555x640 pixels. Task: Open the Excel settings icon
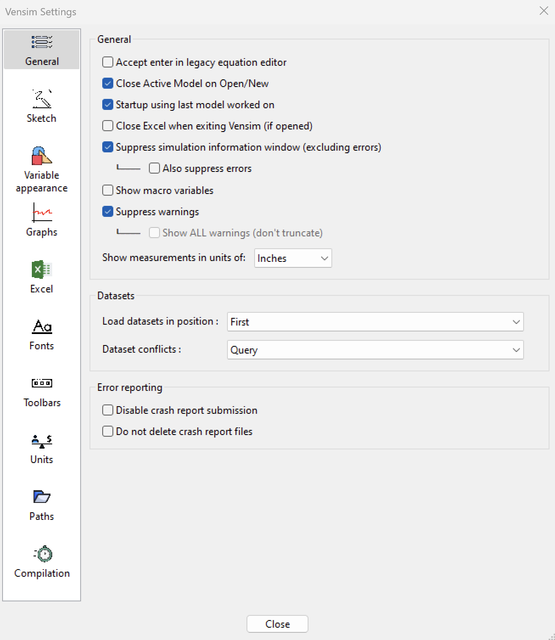coord(42,269)
